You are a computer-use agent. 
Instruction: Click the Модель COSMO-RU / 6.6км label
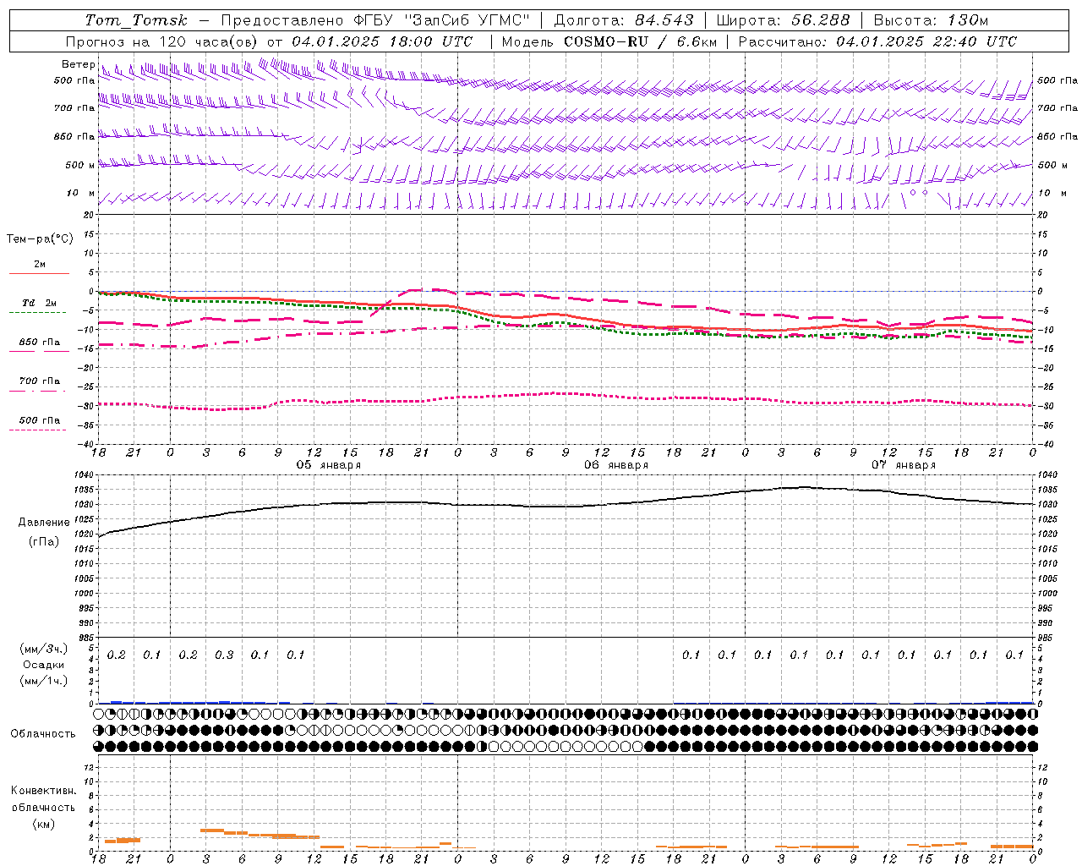pyautogui.click(x=609, y=41)
